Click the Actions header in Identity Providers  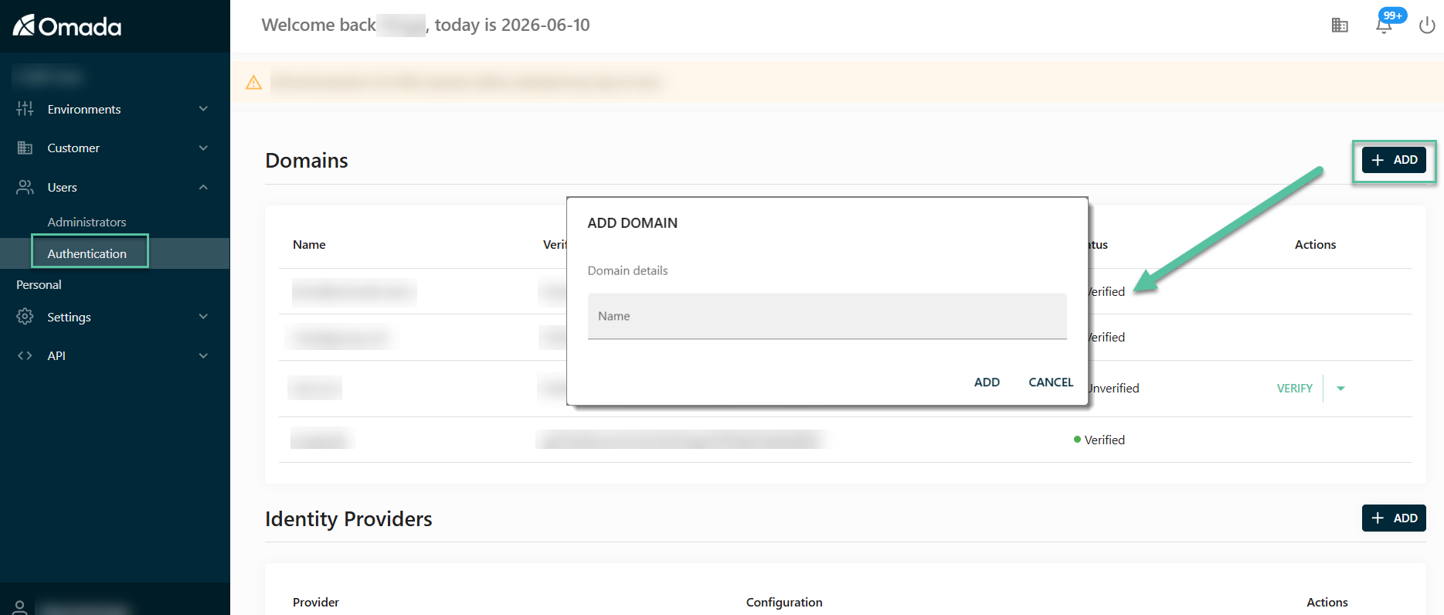[1327, 602]
